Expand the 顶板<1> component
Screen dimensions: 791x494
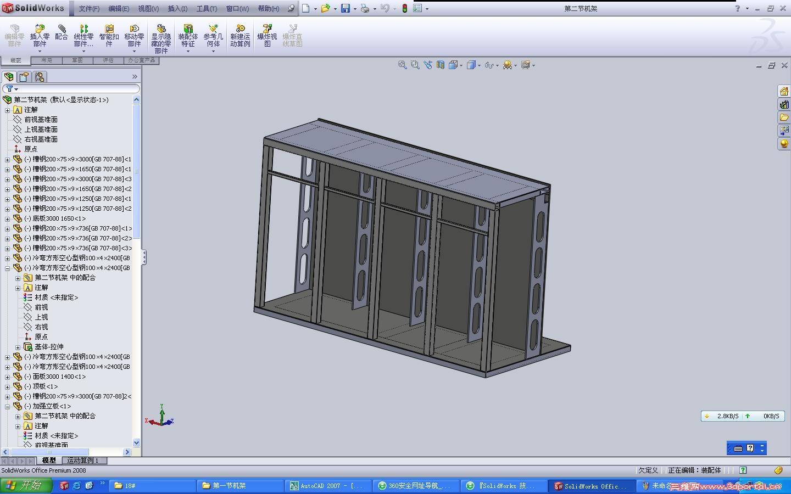[8, 386]
